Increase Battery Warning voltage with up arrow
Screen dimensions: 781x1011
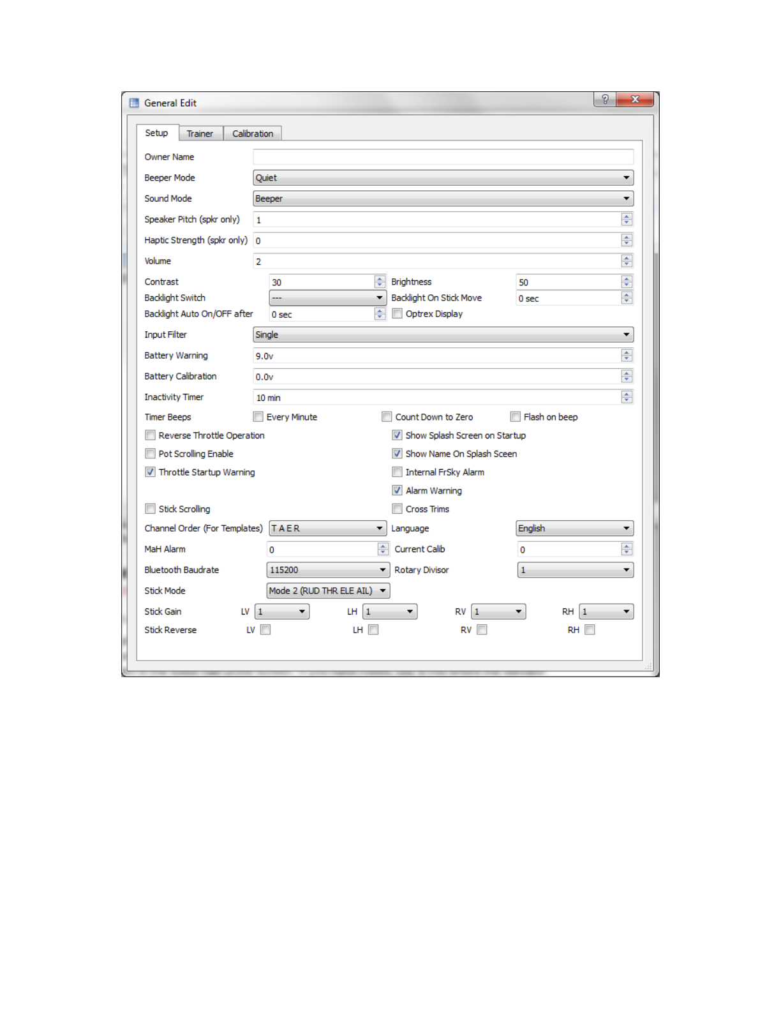point(627,352)
